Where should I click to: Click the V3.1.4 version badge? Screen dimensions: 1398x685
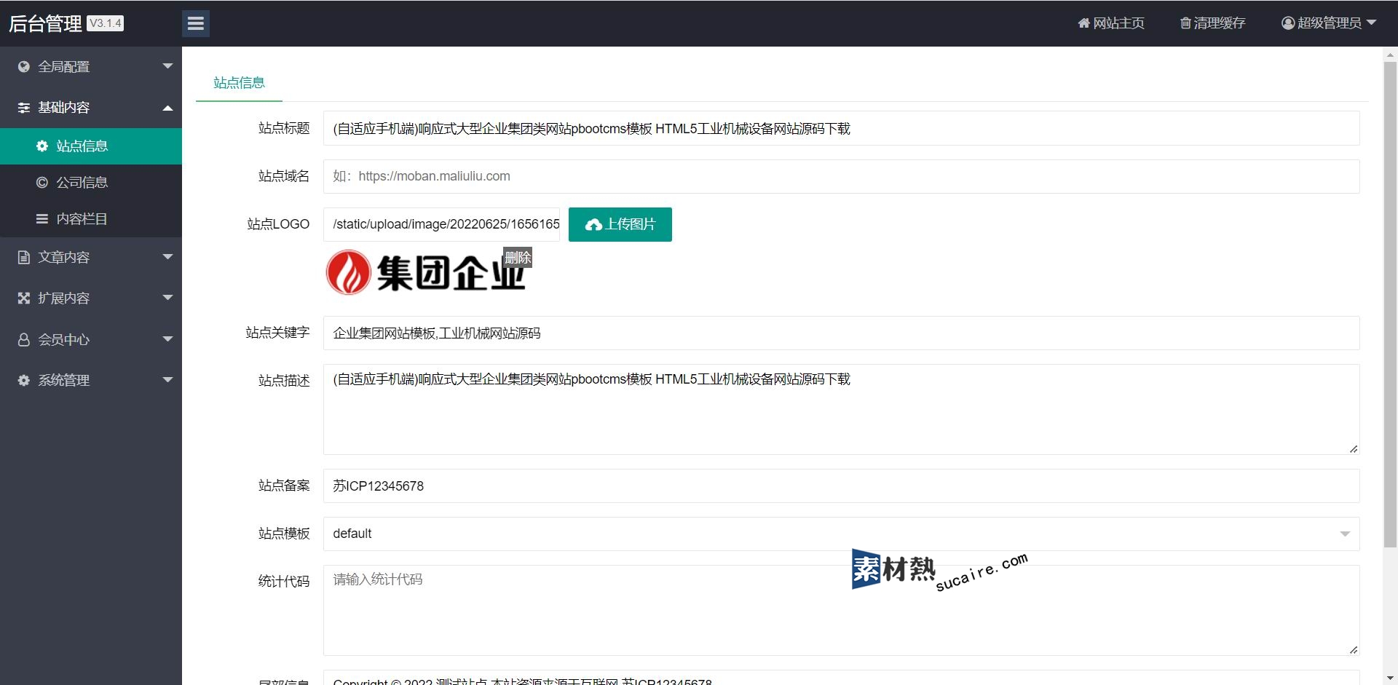point(106,23)
